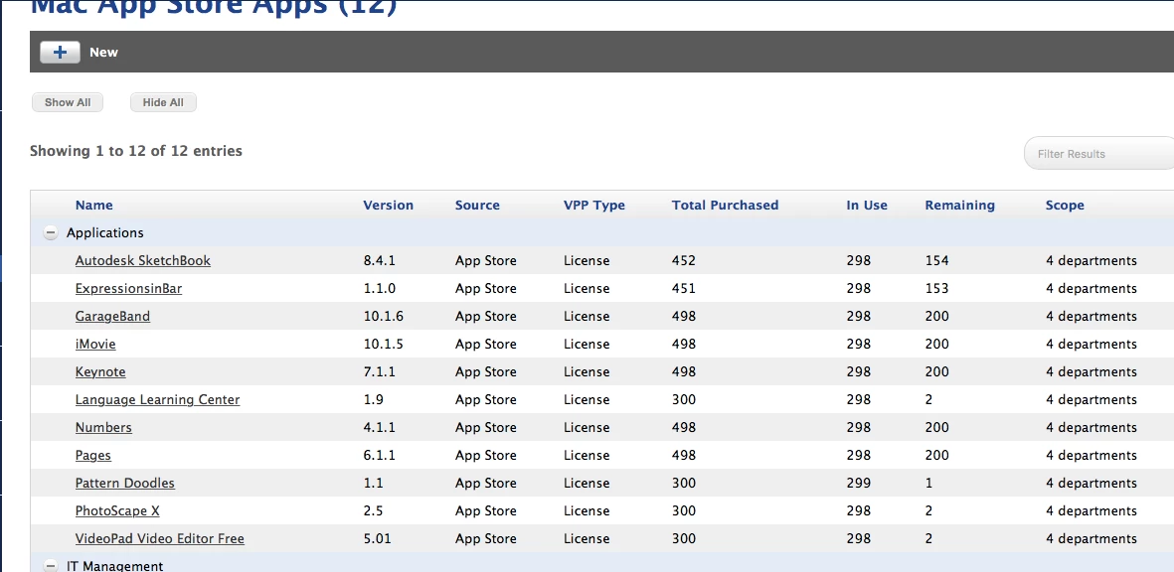This screenshot has height=572, width=1174.
Task: Open GarageBand app link
Action: click(112, 316)
